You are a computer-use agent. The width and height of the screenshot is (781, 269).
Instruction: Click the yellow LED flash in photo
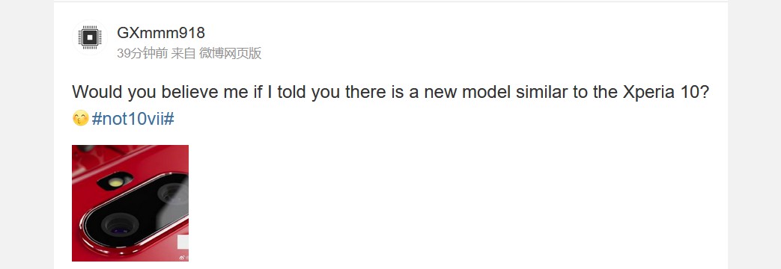(x=115, y=182)
